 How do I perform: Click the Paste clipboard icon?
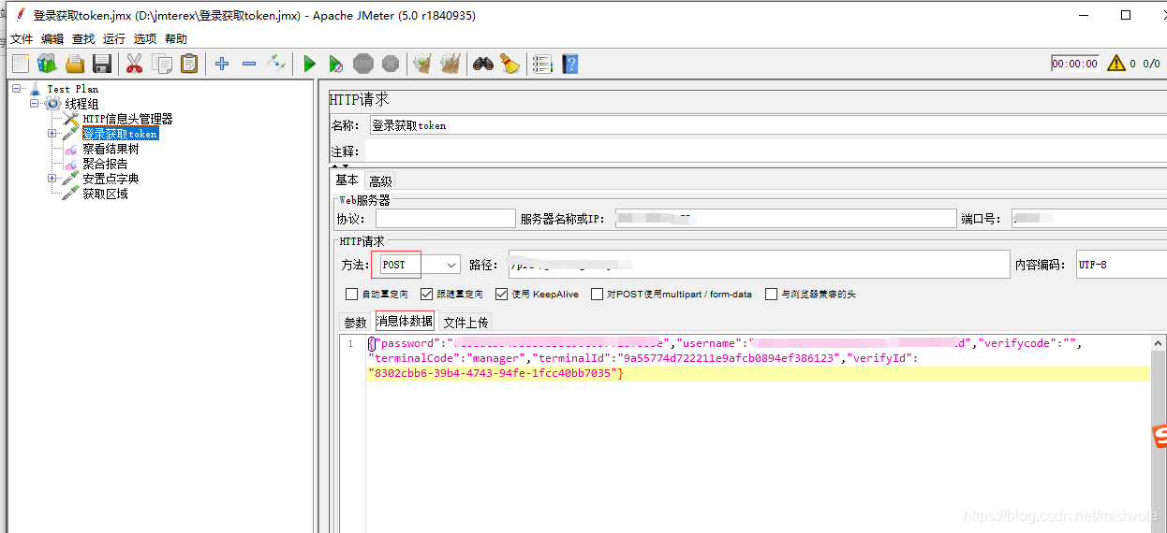pos(189,64)
